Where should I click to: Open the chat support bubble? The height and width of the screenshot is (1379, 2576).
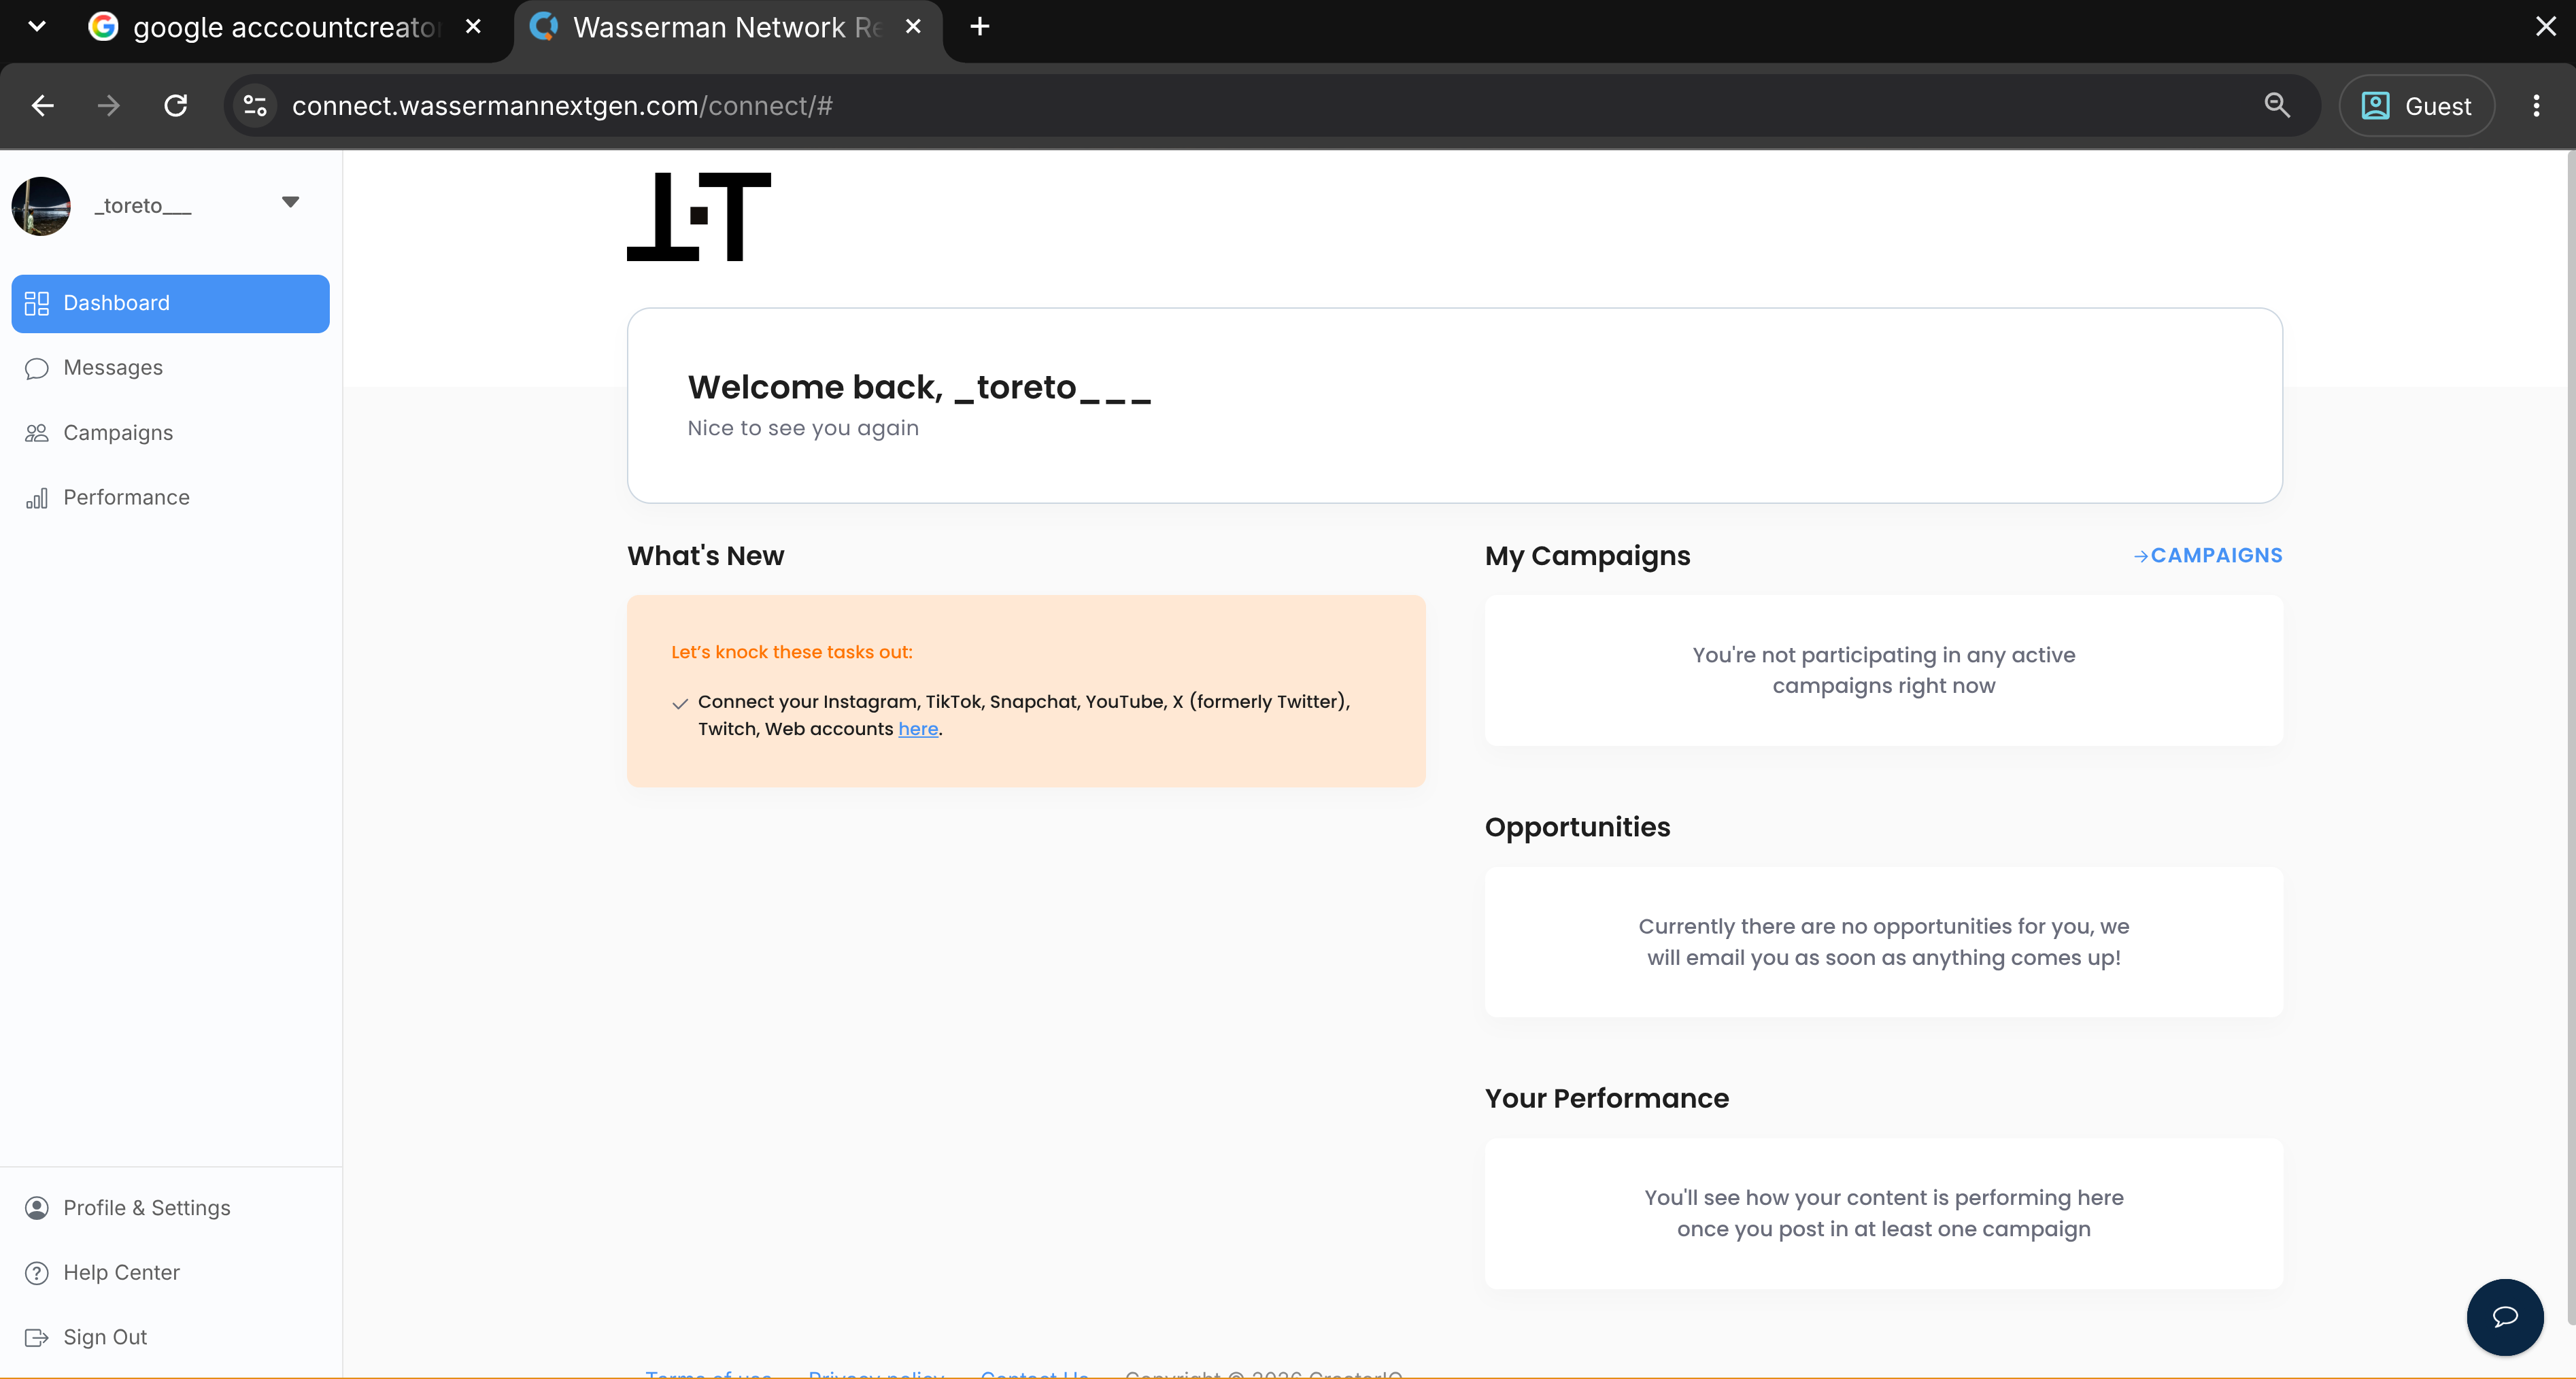[x=2505, y=1317]
